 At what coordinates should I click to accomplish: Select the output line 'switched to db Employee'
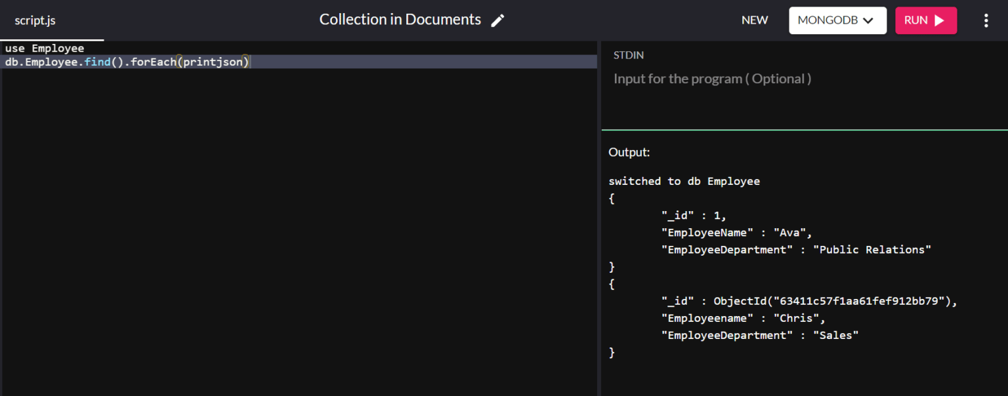pyautogui.click(x=684, y=181)
